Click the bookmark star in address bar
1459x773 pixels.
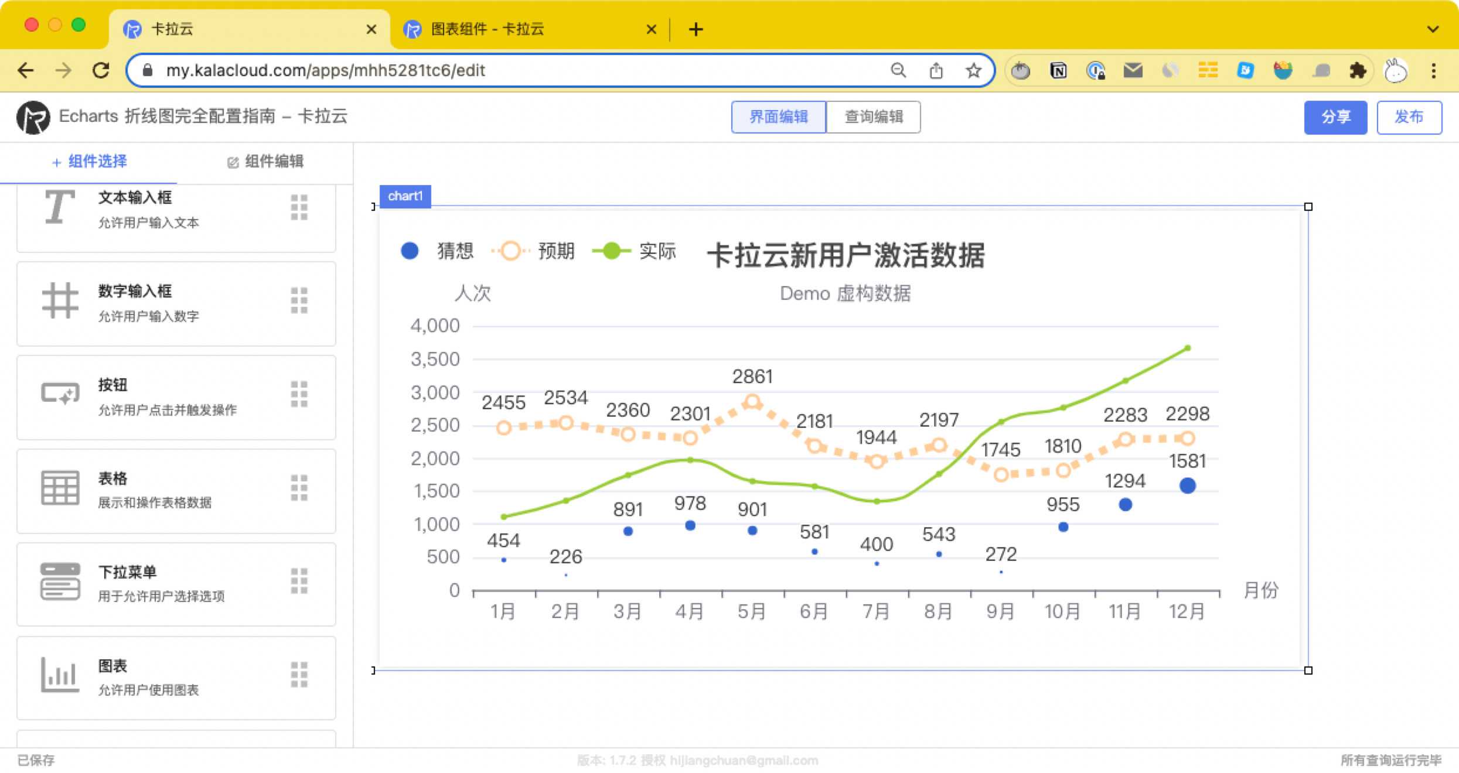pos(973,71)
